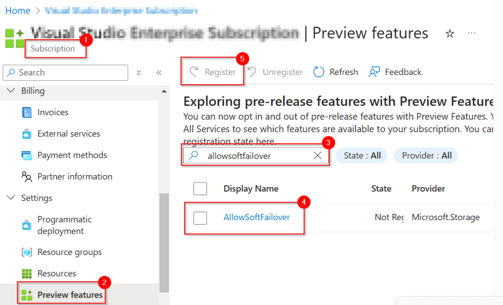Image resolution: width=503 pixels, height=305 pixels.
Task: Click the Payment methods card icon
Action: pyautogui.click(x=27, y=155)
